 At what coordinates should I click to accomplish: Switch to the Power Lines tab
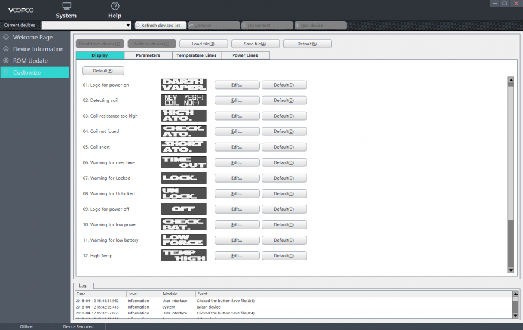pos(245,55)
